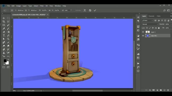This screenshot has height=96, width=172.
Task: Click the Color Fill 1 blue thumbnail
Action: (148, 36)
